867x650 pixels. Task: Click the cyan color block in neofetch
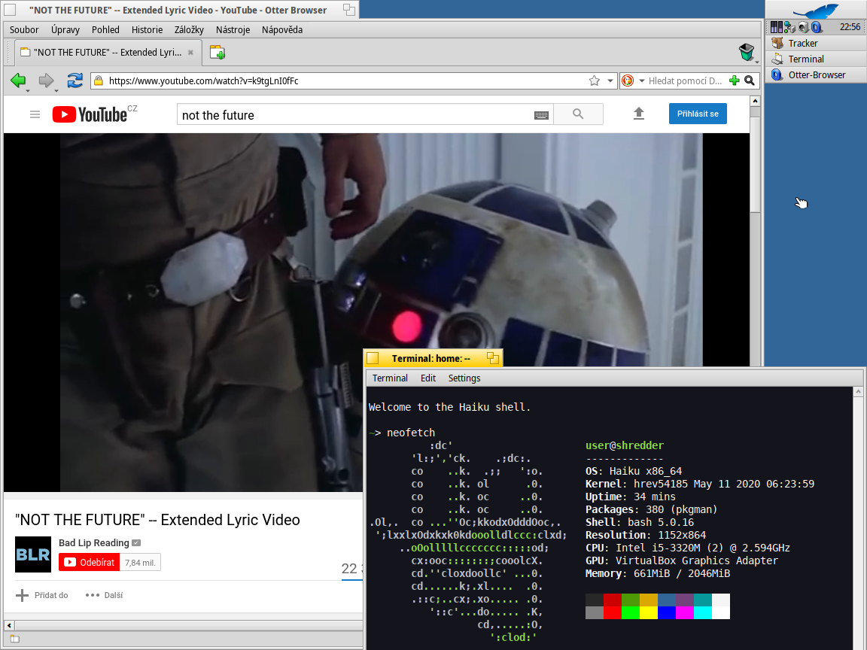click(x=703, y=612)
